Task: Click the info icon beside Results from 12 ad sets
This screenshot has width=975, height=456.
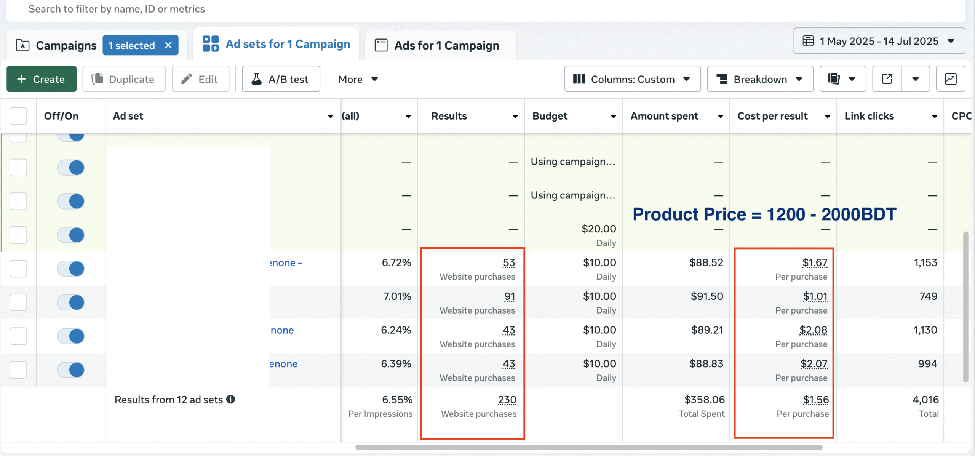Action: (231, 399)
